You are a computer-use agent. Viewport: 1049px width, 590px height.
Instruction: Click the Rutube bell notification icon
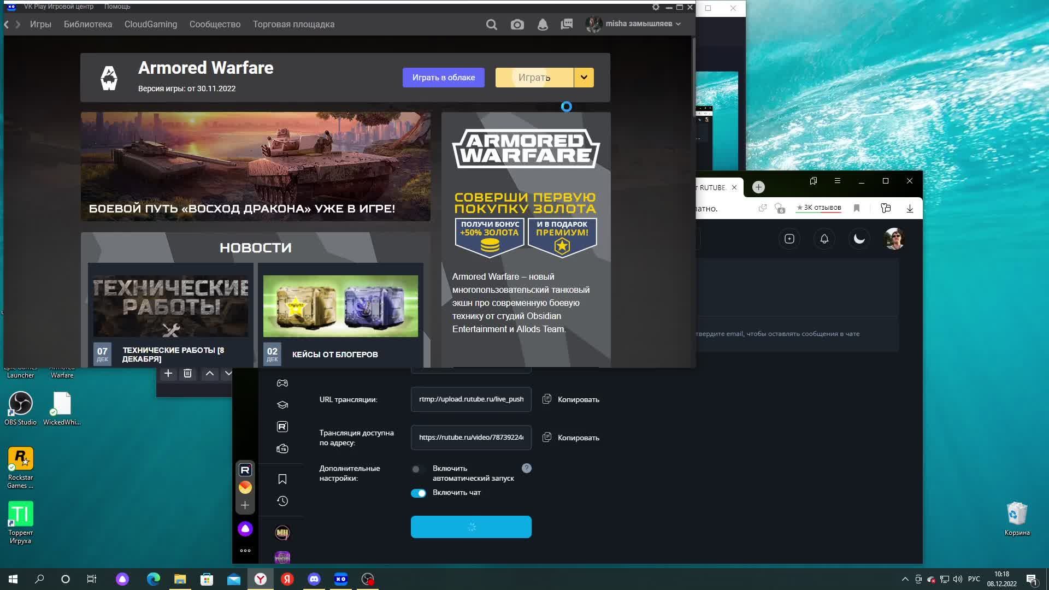click(824, 239)
